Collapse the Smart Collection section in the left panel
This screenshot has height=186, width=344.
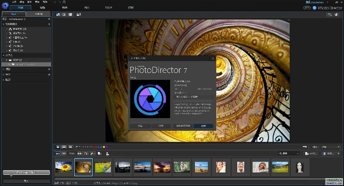coord(3,24)
